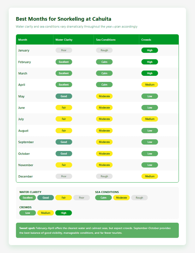Select the Excellent swatch in the legend

pos(27,198)
